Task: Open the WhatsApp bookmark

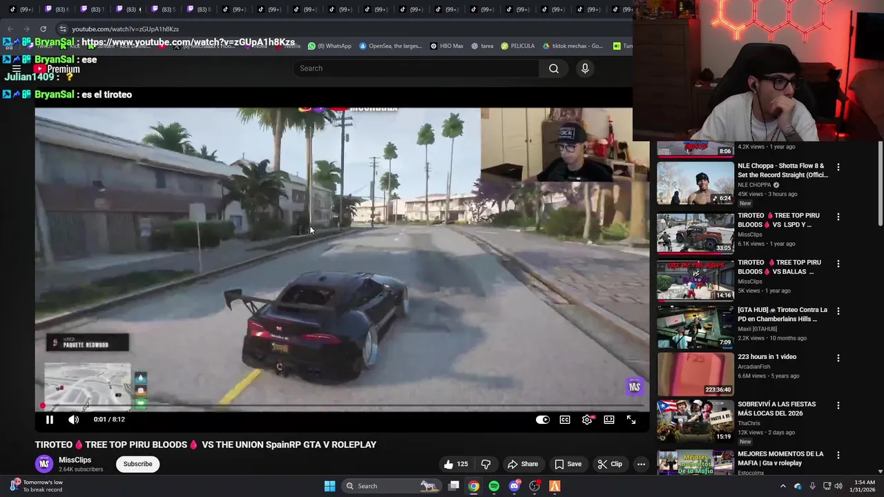Action: pyautogui.click(x=329, y=46)
